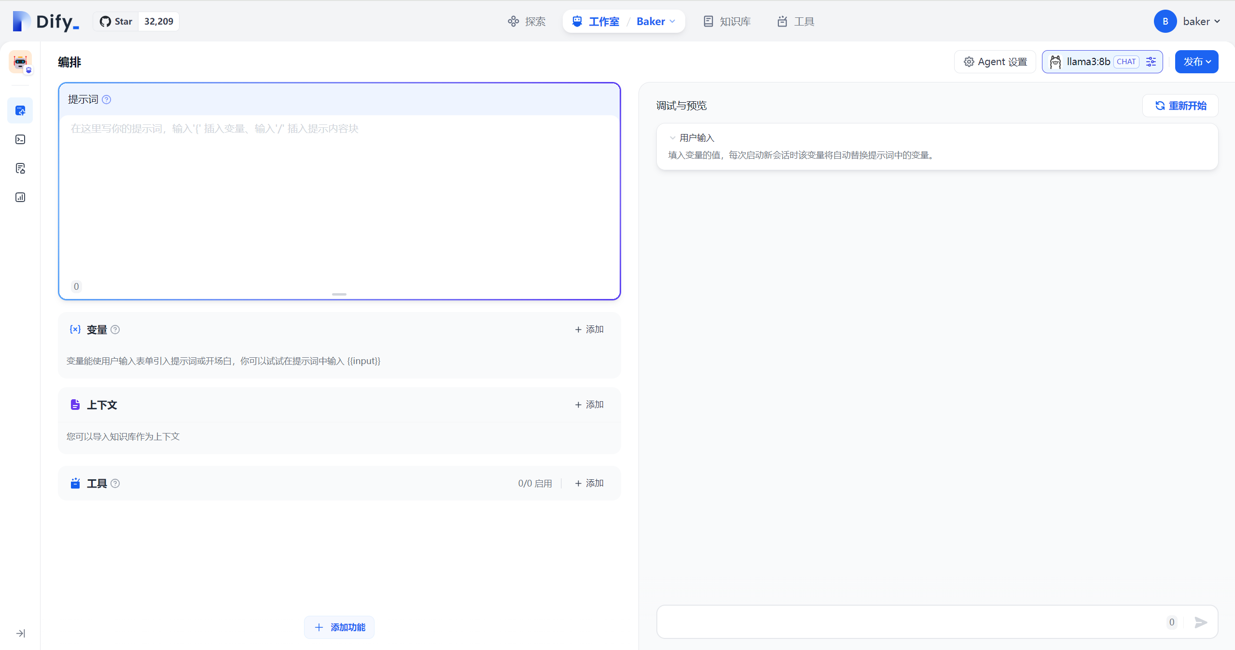Add a tool with 添加
The width and height of the screenshot is (1235, 650).
(589, 483)
